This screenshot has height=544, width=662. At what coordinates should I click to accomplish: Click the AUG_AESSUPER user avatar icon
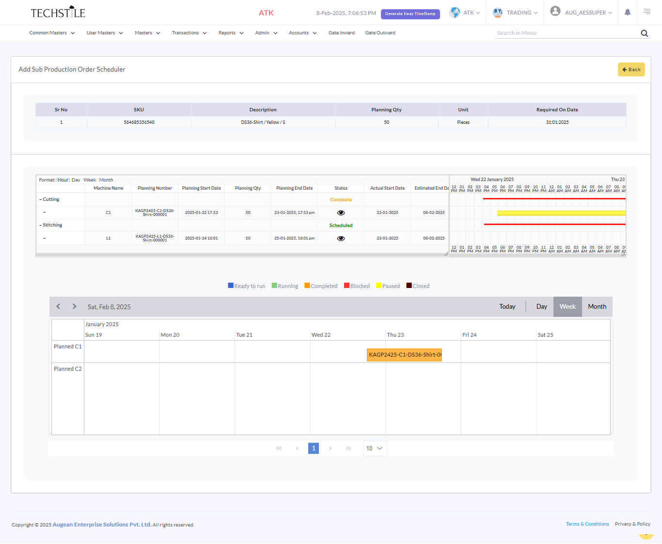(x=555, y=12)
